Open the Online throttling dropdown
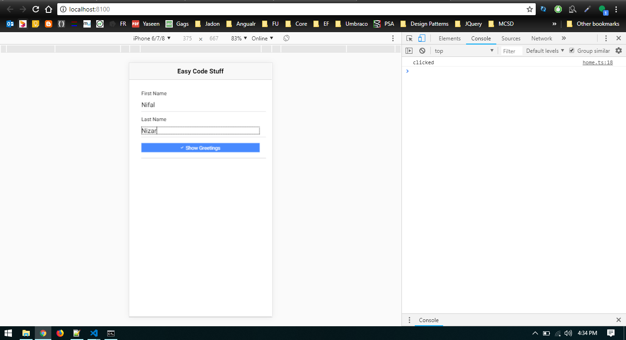This screenshot has height=340, width=626. [263, 39]
